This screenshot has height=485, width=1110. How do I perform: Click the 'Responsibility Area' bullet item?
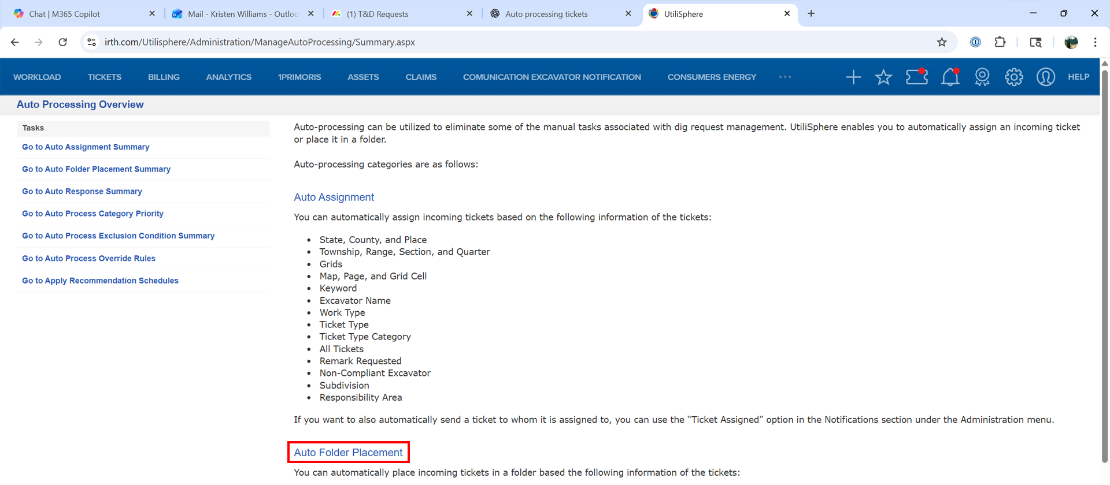[361, 397]
